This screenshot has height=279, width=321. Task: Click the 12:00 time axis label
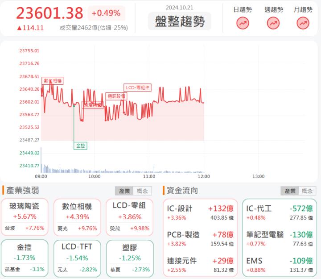tap(204, 176)
